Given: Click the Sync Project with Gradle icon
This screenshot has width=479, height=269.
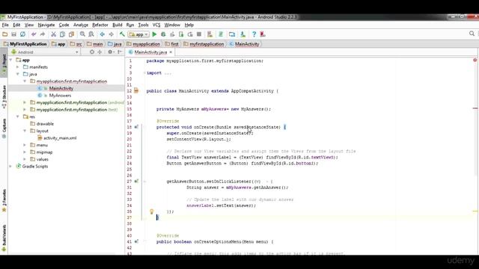Looking at the screenshot, I should (x=221, y=34).
